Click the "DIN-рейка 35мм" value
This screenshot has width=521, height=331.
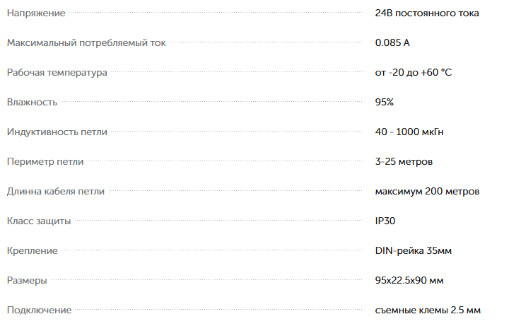click(411, 251)
